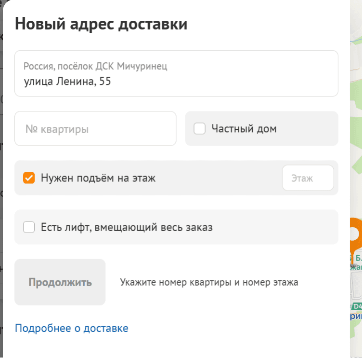Click the Новый адрес доставки heading
The height and width of the screenshot is (358, 362).
tap(101, 24)
